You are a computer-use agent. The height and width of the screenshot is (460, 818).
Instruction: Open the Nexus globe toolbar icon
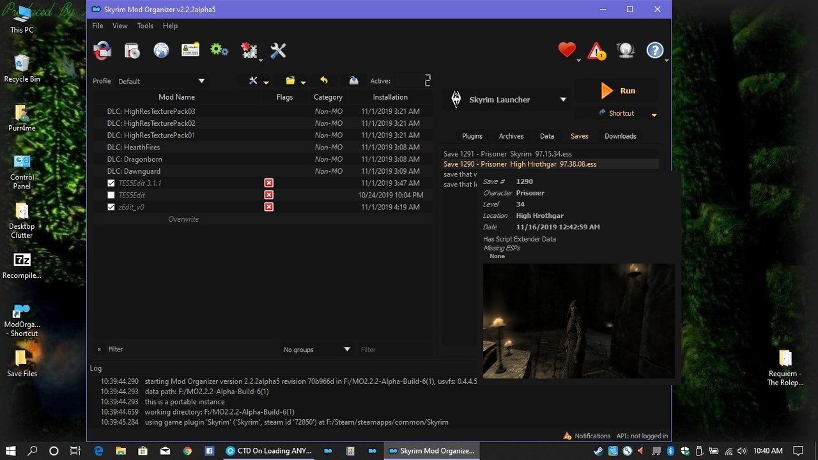point(161,50)
